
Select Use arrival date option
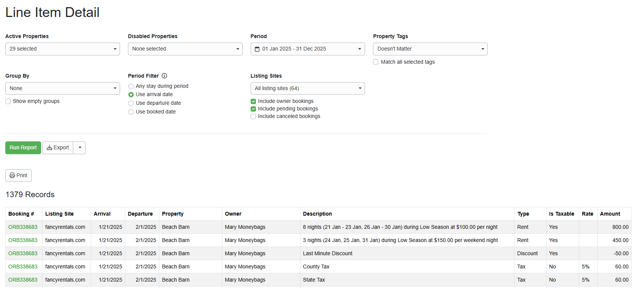point(131,95)
